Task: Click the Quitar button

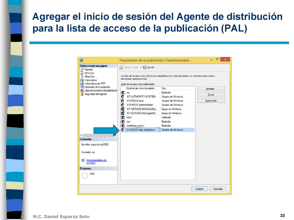Action: coord(211,95)
